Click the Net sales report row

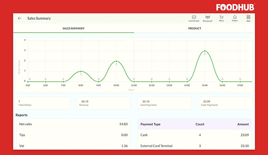tap(73, 124)
